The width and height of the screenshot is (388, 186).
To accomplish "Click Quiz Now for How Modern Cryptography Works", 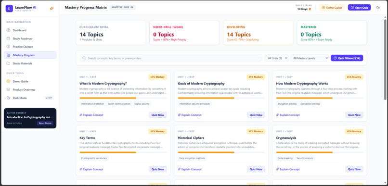I will click(354, 115).
